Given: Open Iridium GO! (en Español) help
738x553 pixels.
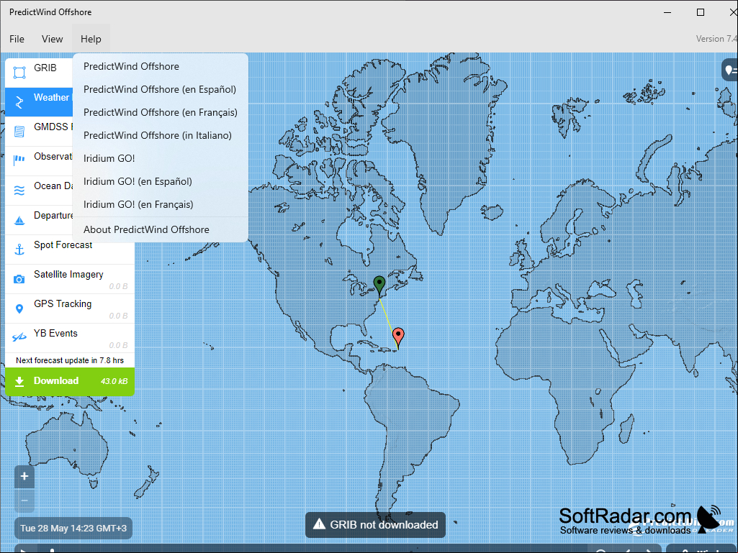Looking at the screenshot, I should click(x=161, y=181).
